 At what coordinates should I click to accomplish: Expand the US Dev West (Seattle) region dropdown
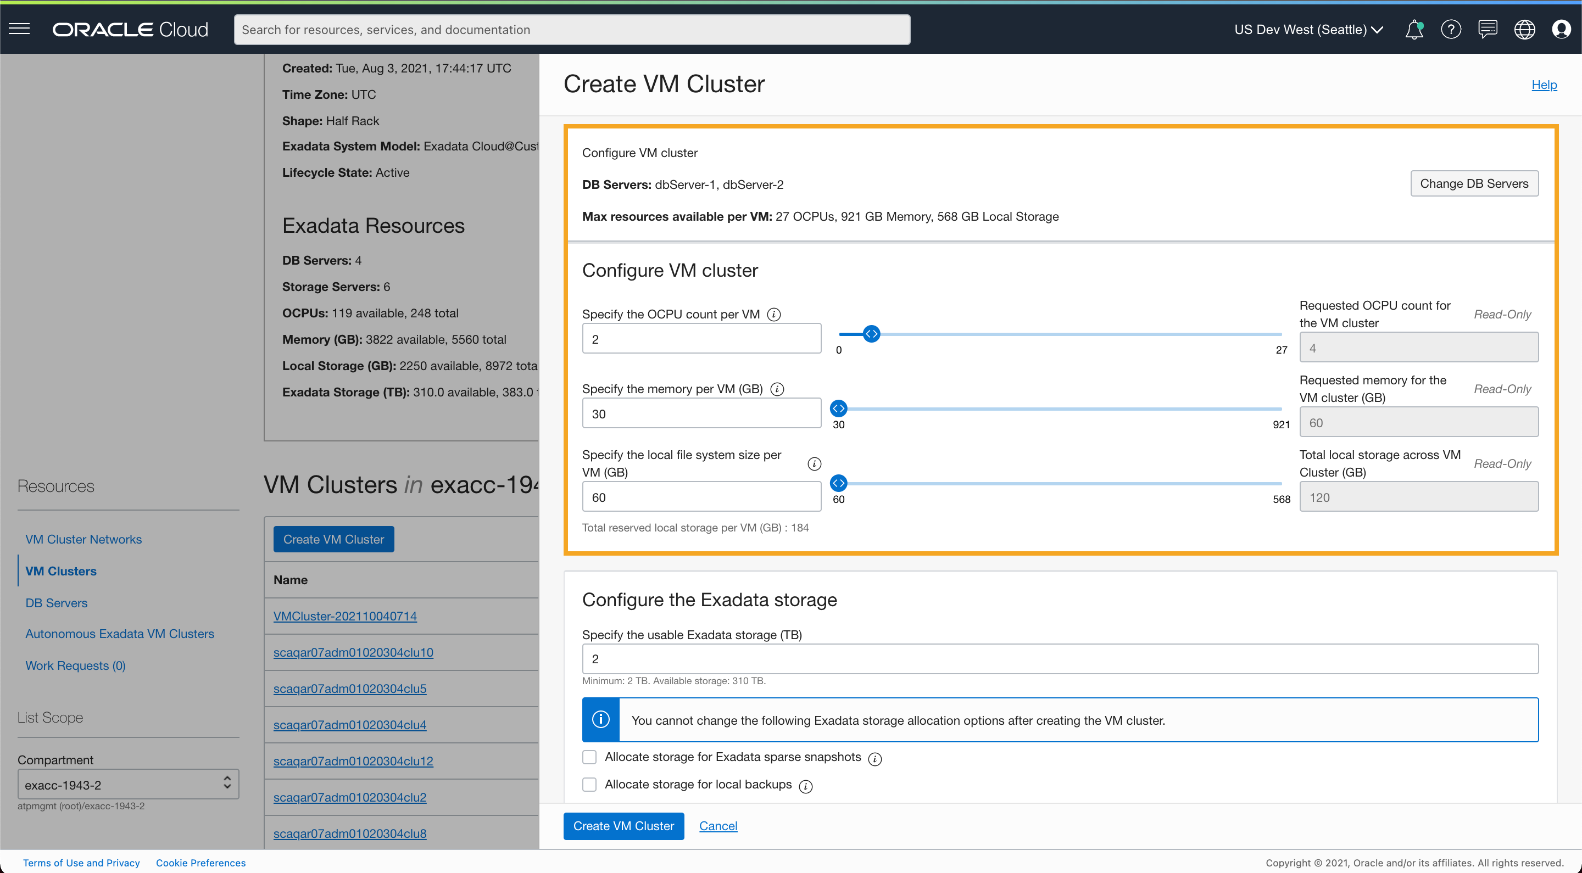(1308, 30)
